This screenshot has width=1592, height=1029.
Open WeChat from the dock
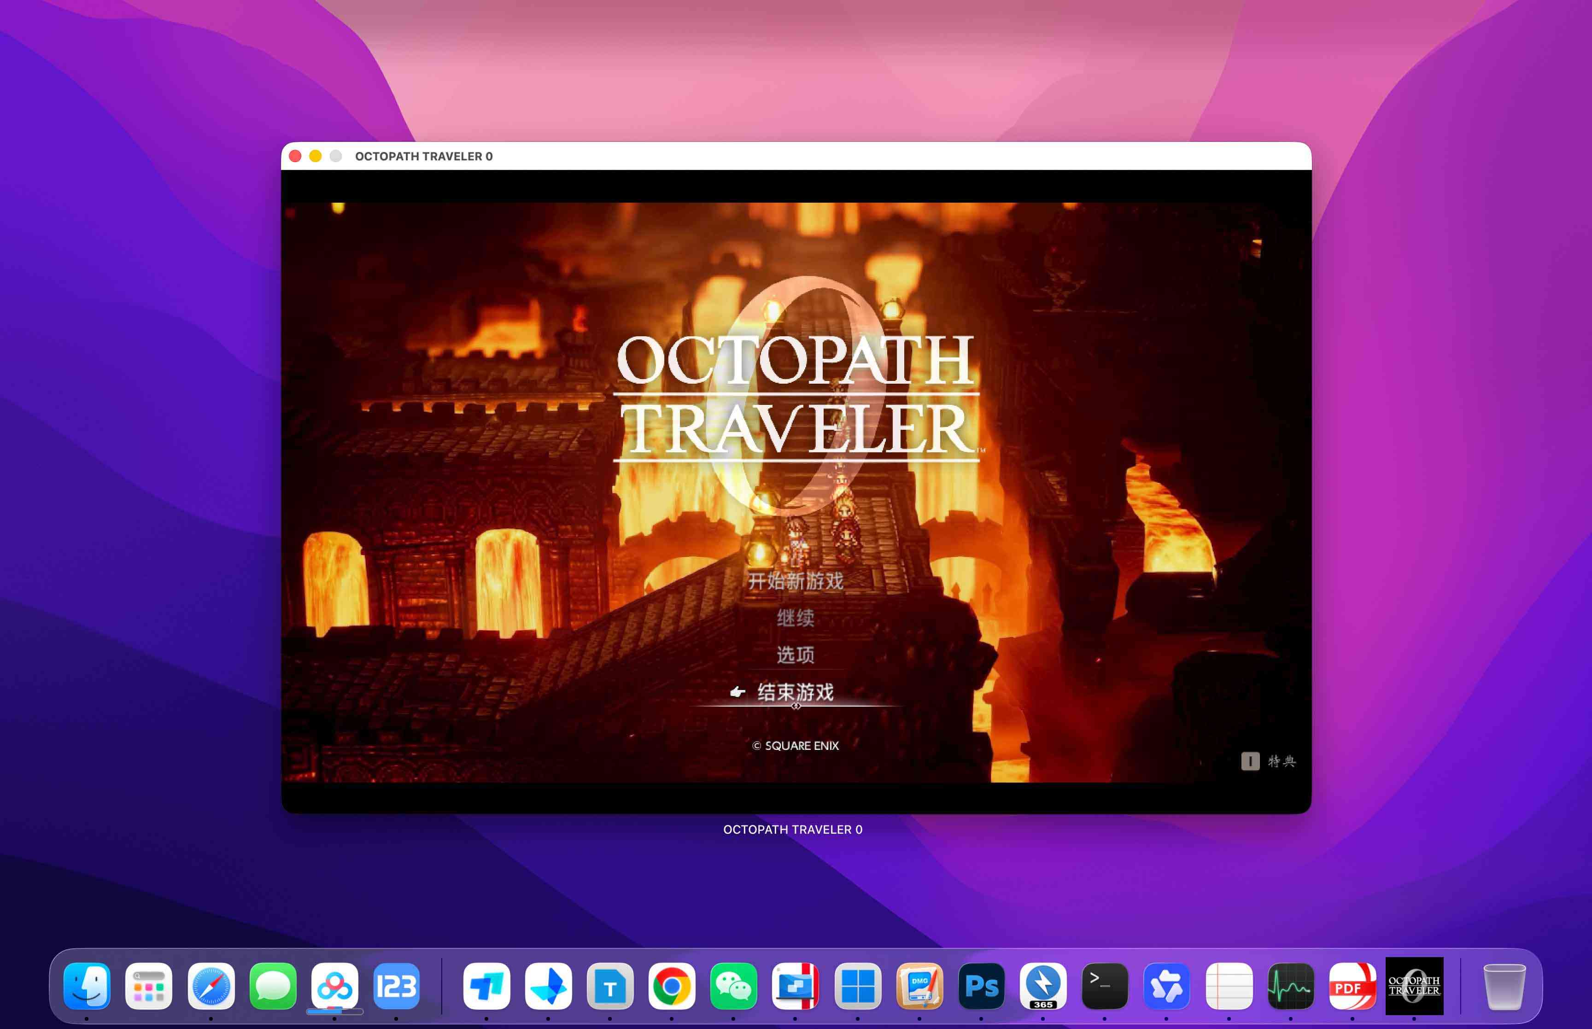pos(733,986)
